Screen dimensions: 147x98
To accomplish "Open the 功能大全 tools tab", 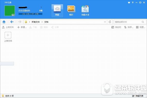I will pos(85,11).
